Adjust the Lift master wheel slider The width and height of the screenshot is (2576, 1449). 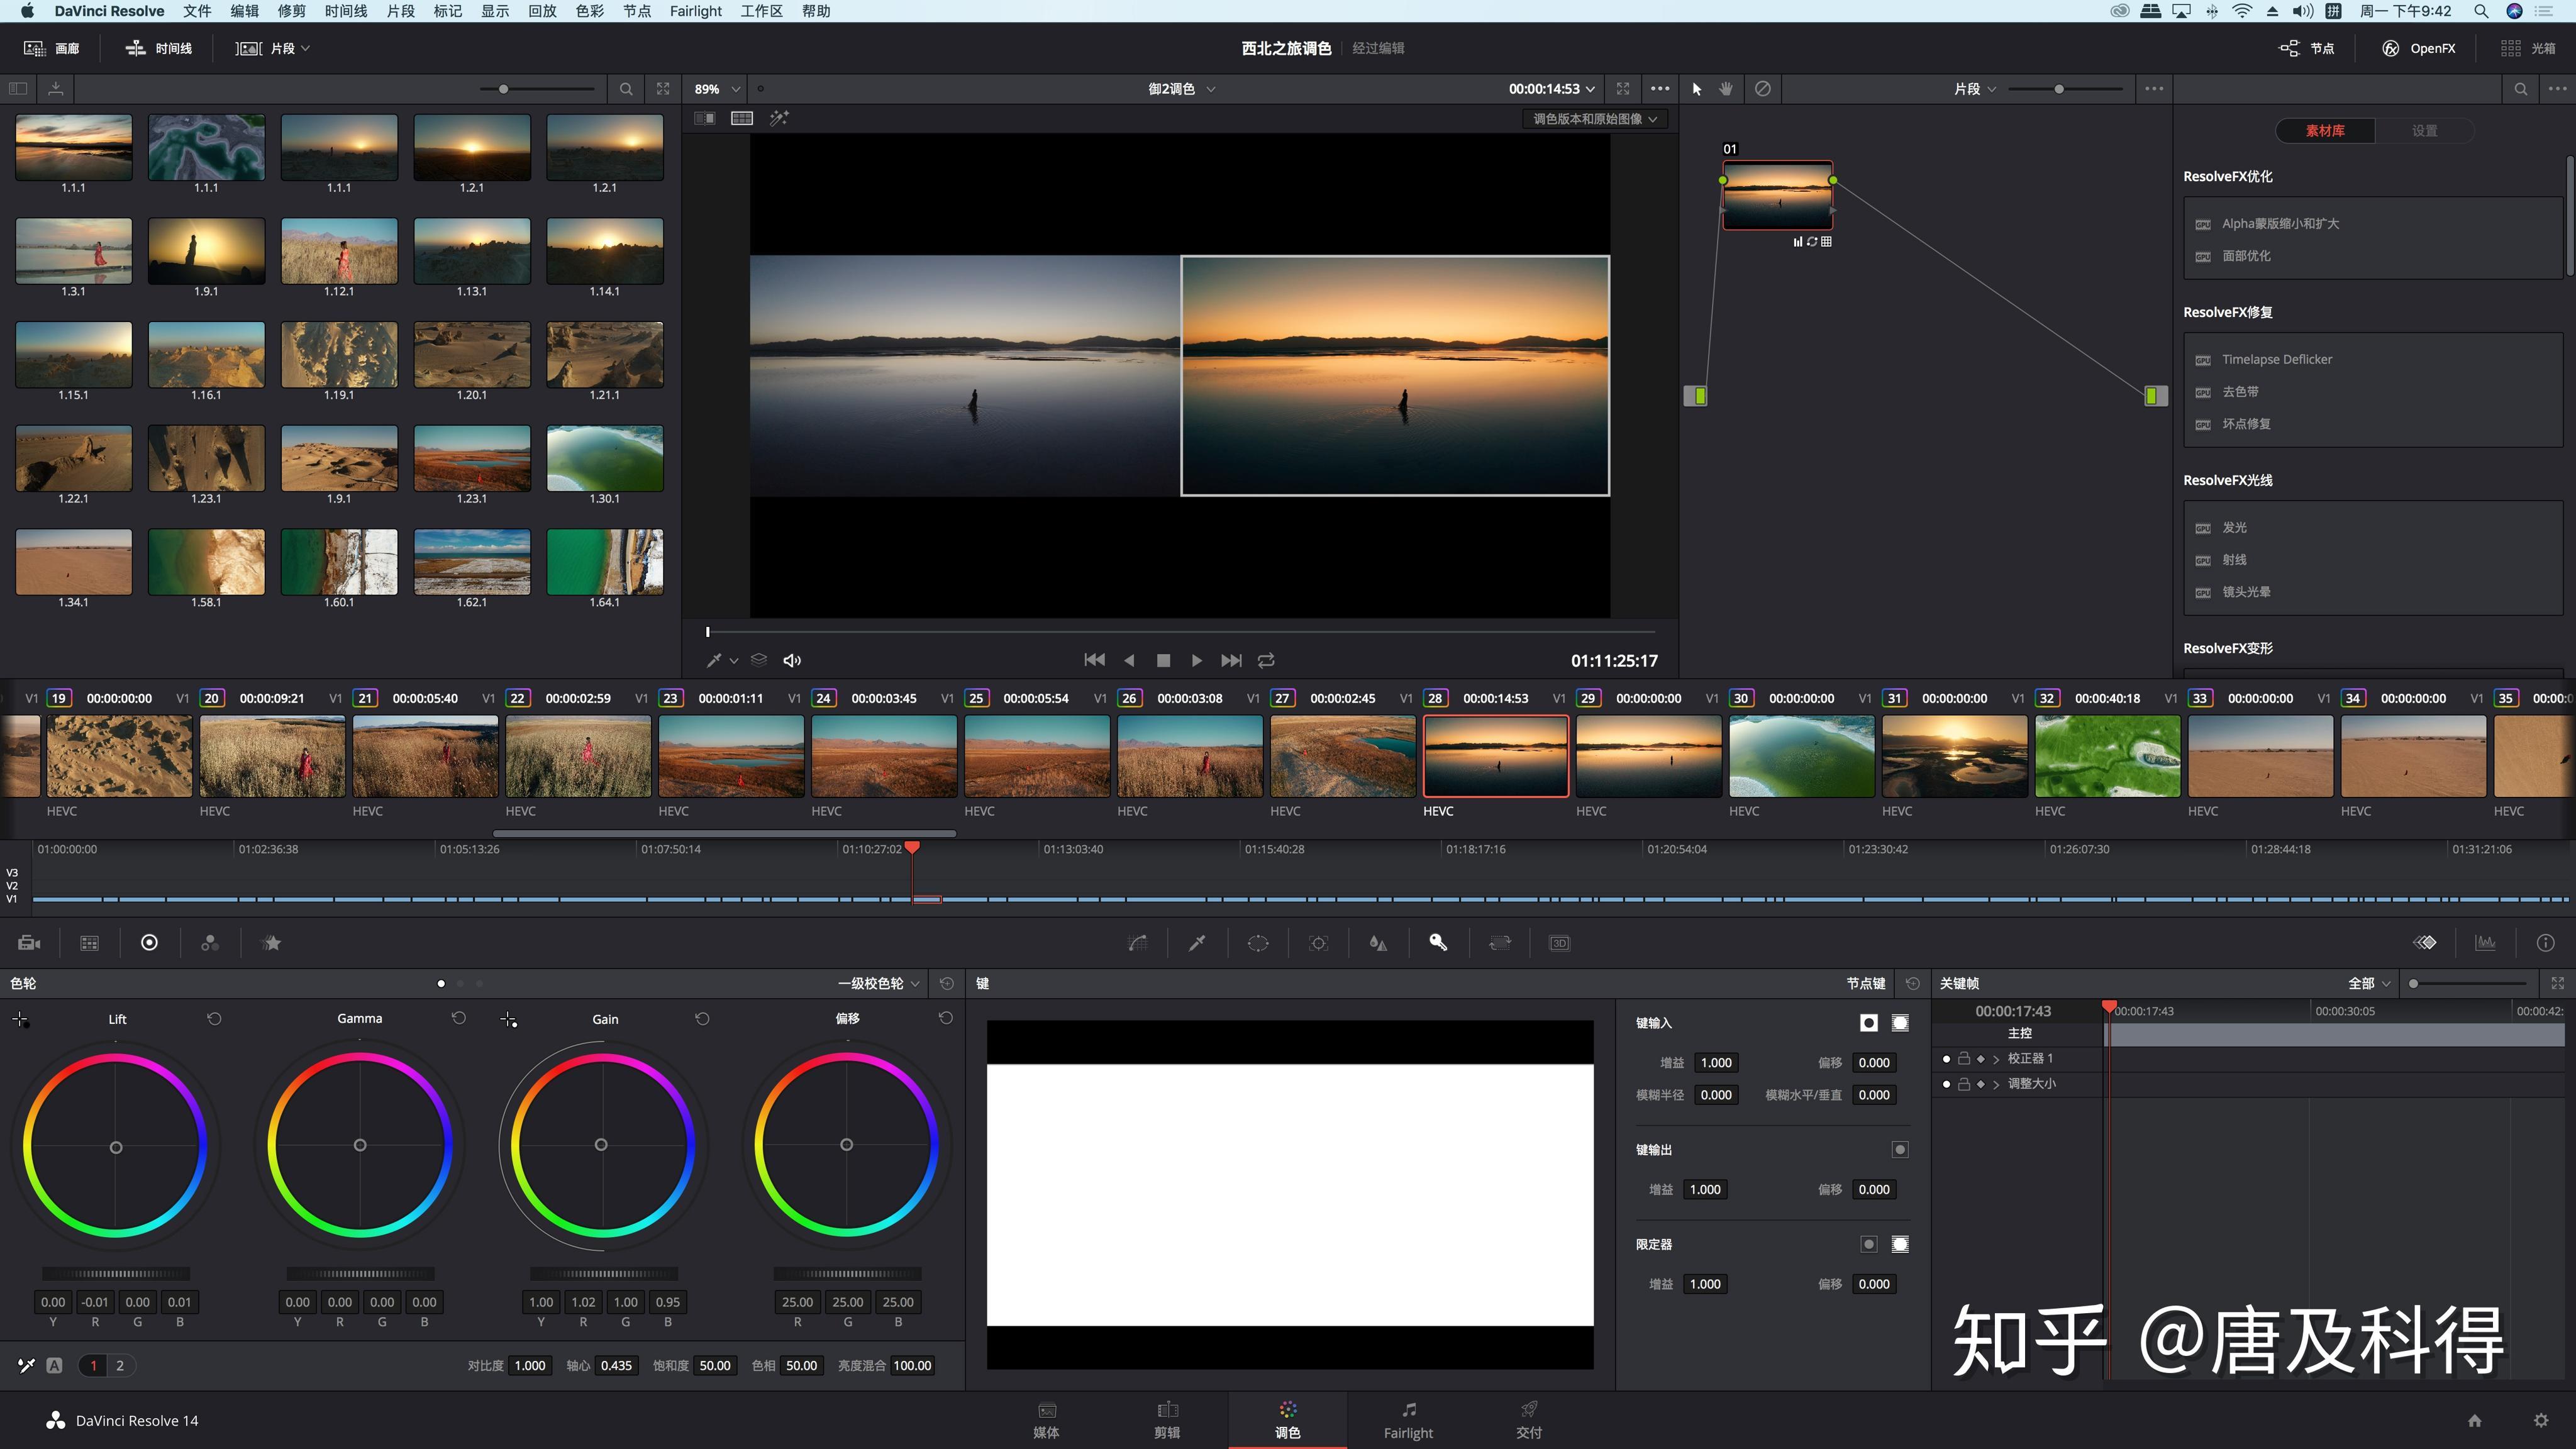pyautogui.click(x=116, y=1274)
